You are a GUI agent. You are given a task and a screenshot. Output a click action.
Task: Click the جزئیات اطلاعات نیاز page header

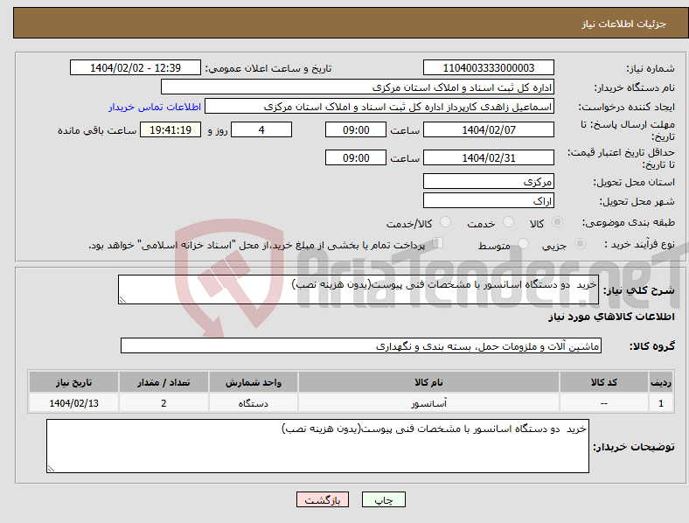click(x=624, y=24)
